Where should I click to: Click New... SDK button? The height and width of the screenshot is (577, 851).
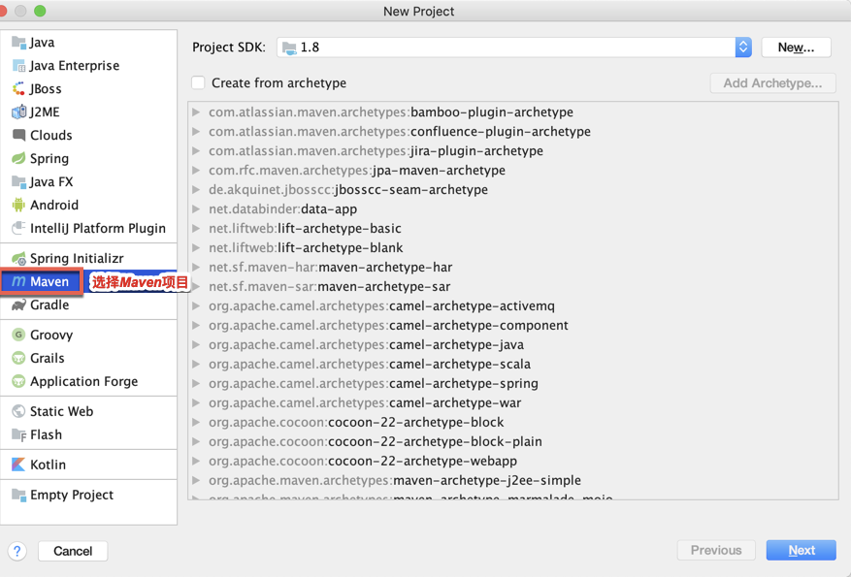coord(797,48)
